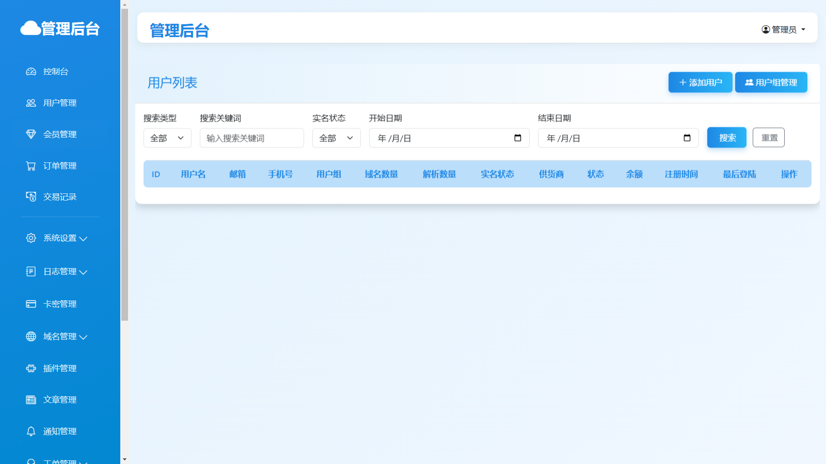Click the shopping cart icon beside 订单管理
The width and height of the screenshot is (826, 464).
(31, 166)
